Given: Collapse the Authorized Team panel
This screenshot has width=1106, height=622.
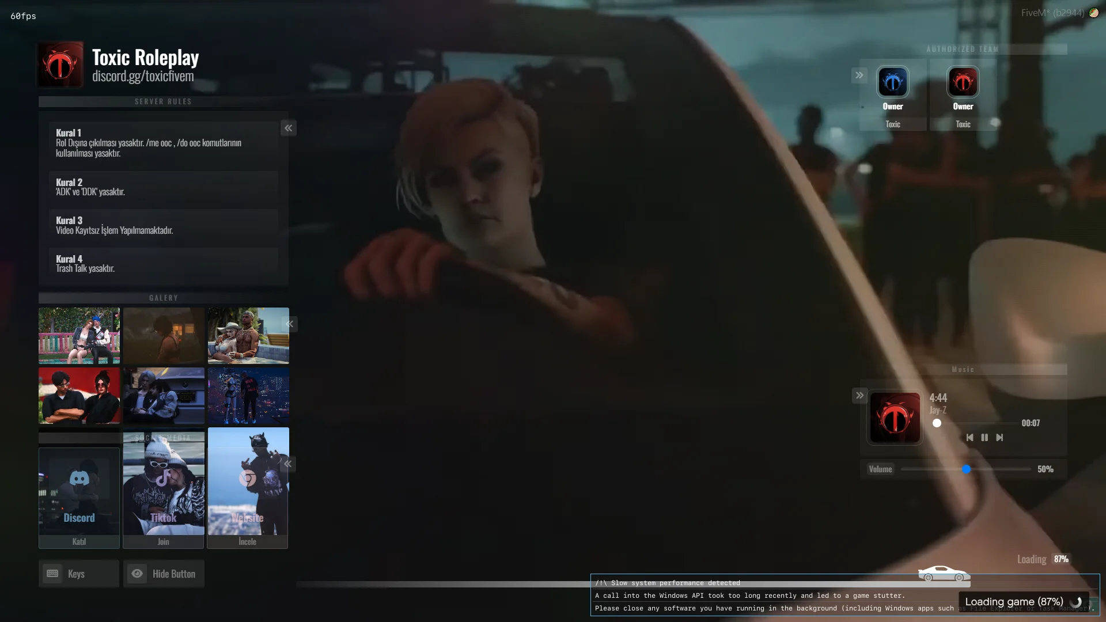Looking at the screenshot, I should point(859,75).
